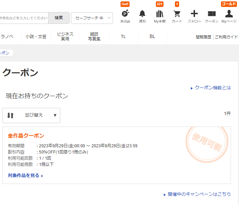Expand the セーフサーチ dropdown
The image size is (239, 204).
pos(92,18)
